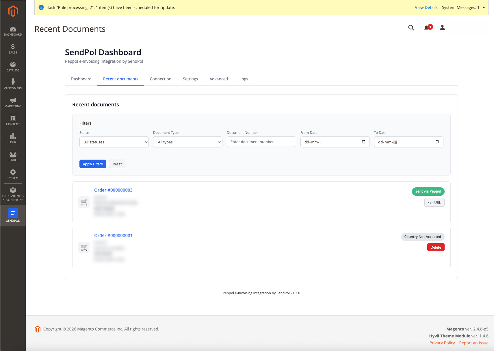Select the Recent documents tab

121,79
